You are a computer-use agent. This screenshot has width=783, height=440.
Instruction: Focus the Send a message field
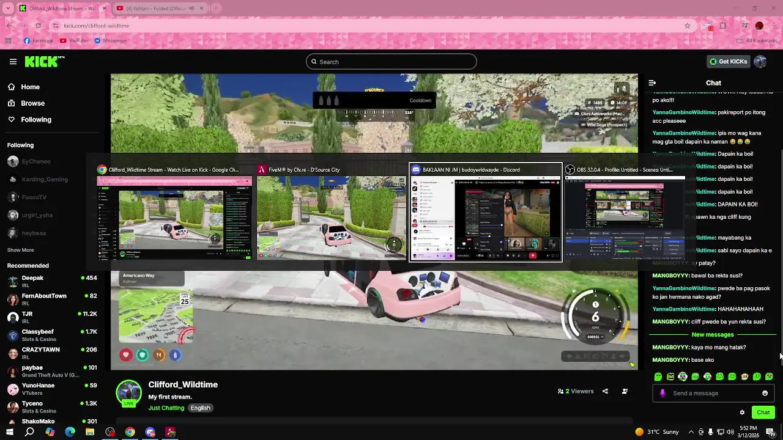point(714,393)
